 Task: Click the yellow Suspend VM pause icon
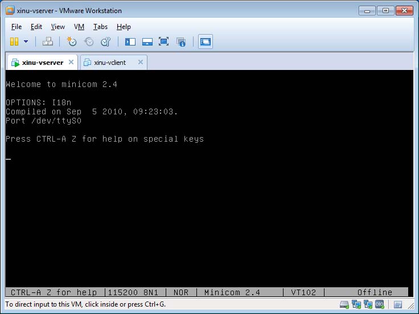click(x=14, y=42)
